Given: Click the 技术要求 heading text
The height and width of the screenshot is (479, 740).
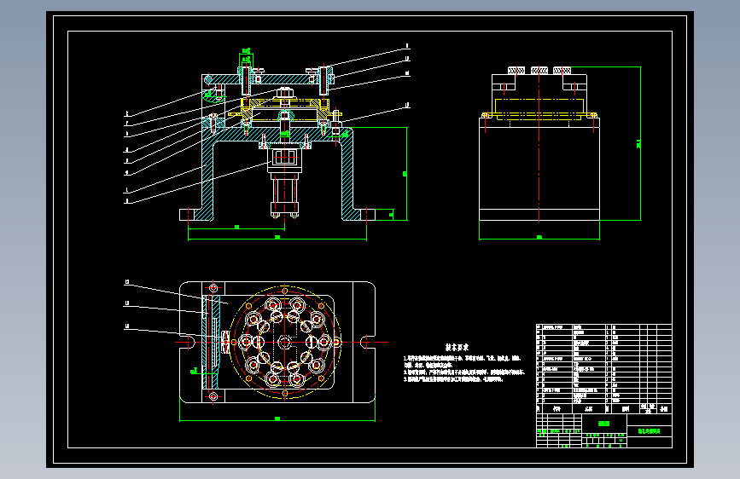Looking at the screenshot, I should tap(457, 348).
